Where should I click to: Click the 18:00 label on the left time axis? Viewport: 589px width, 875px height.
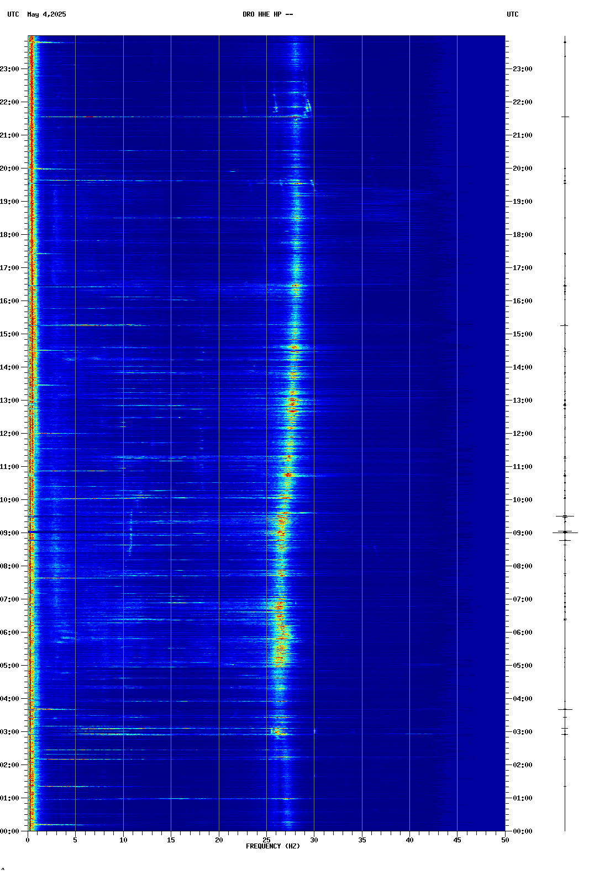(9, 235)
